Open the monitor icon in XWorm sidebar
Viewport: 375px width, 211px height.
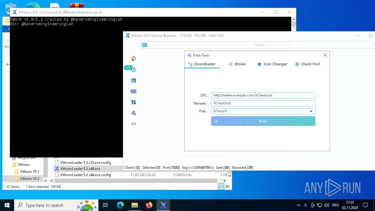click(x=133, y=91)
